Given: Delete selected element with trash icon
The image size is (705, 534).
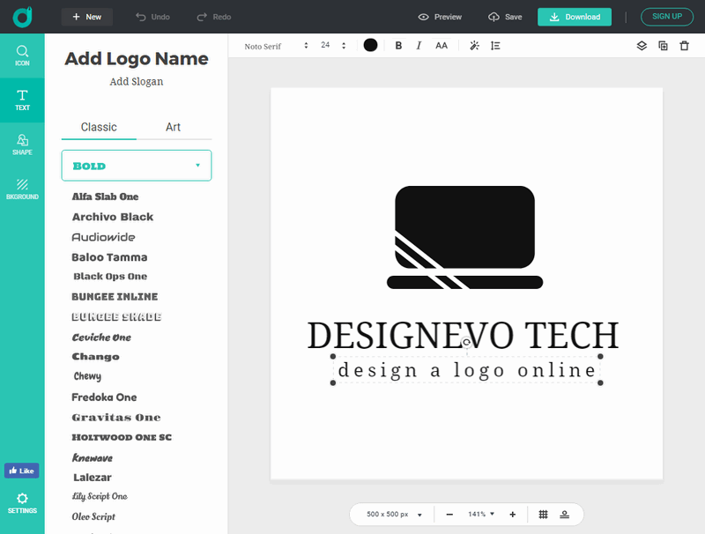Looking at the screenshot, I should pos(684,45).
